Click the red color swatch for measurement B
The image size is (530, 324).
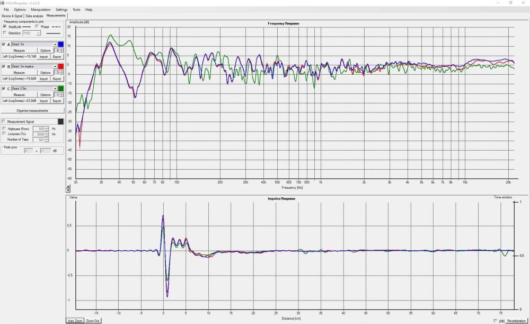[61, 66]
